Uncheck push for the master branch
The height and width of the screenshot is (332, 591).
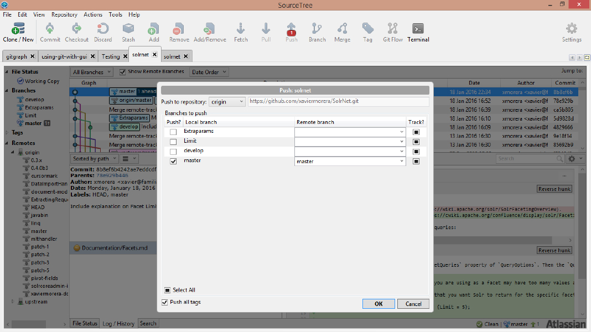173,162
